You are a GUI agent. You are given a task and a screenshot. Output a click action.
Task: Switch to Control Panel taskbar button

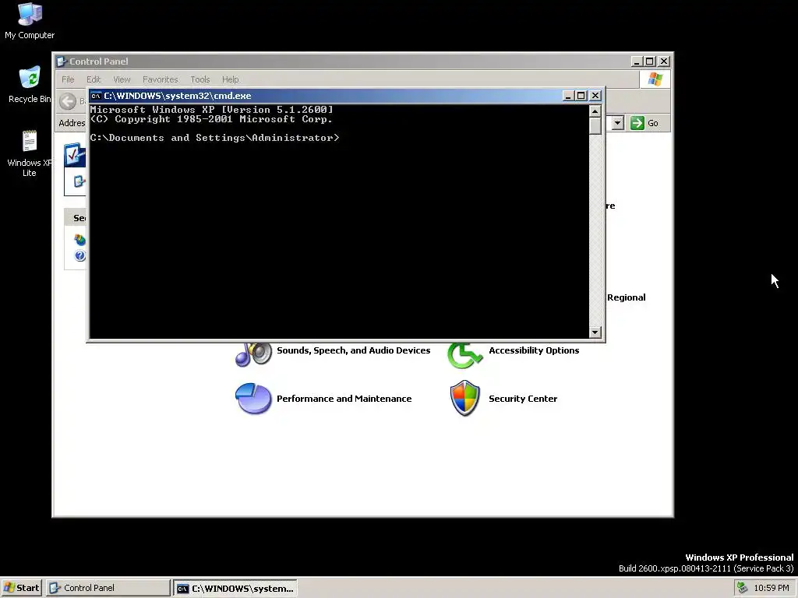click(108, 588)
